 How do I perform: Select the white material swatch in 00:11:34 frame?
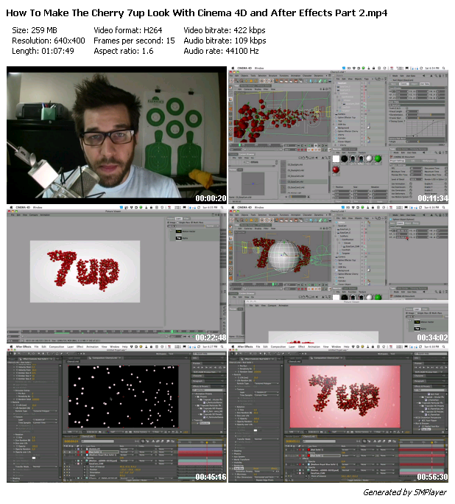coord(336,158)
